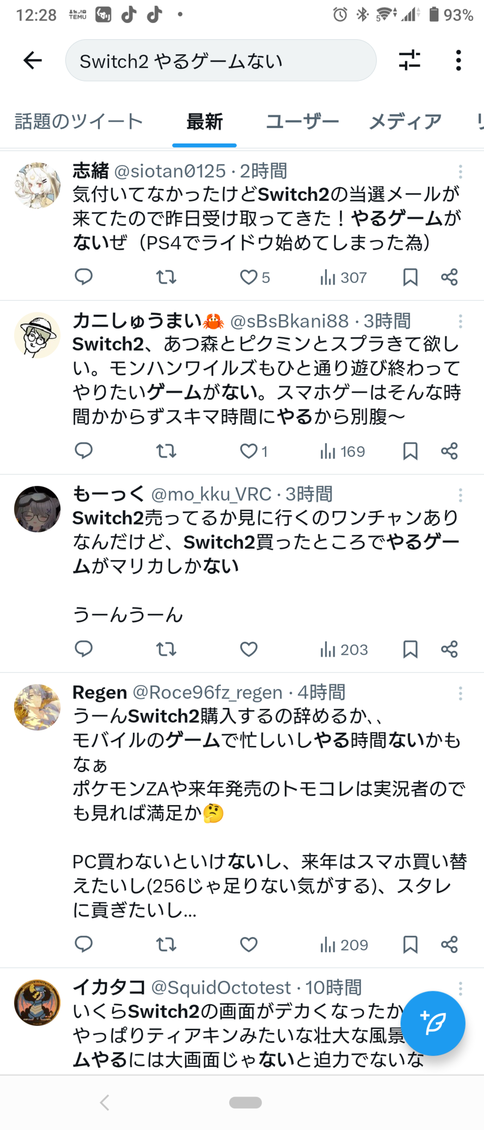Screen dimensions: 484x1130
Task: Open profile link @mo_kku_VRC
Action: point(211,494)
